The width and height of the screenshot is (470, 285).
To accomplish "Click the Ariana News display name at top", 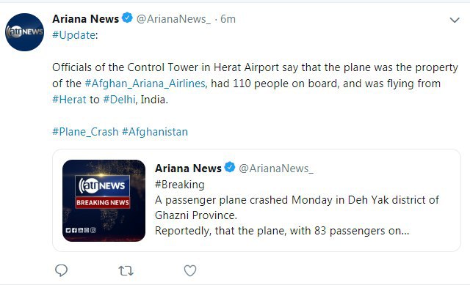I will click(85, 19).
